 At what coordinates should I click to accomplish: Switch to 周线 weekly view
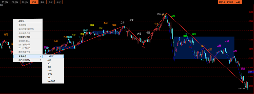(43, 2)
